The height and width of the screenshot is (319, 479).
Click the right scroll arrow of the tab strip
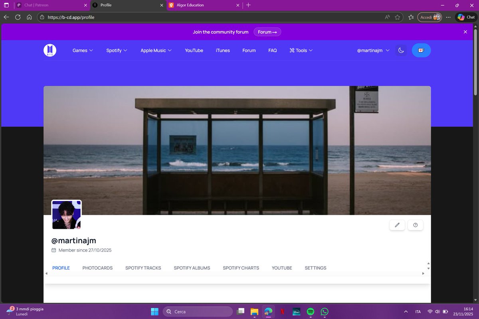tap(423, 273)
